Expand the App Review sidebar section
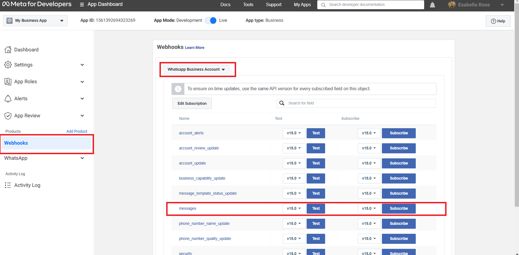Image resolution: width=519 pixels, height=255 pixels. click(82, 116)
